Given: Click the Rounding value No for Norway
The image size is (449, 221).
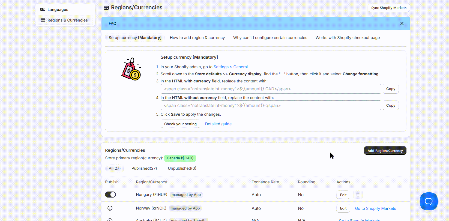Looking at the screenshot, I should (301, 208).
